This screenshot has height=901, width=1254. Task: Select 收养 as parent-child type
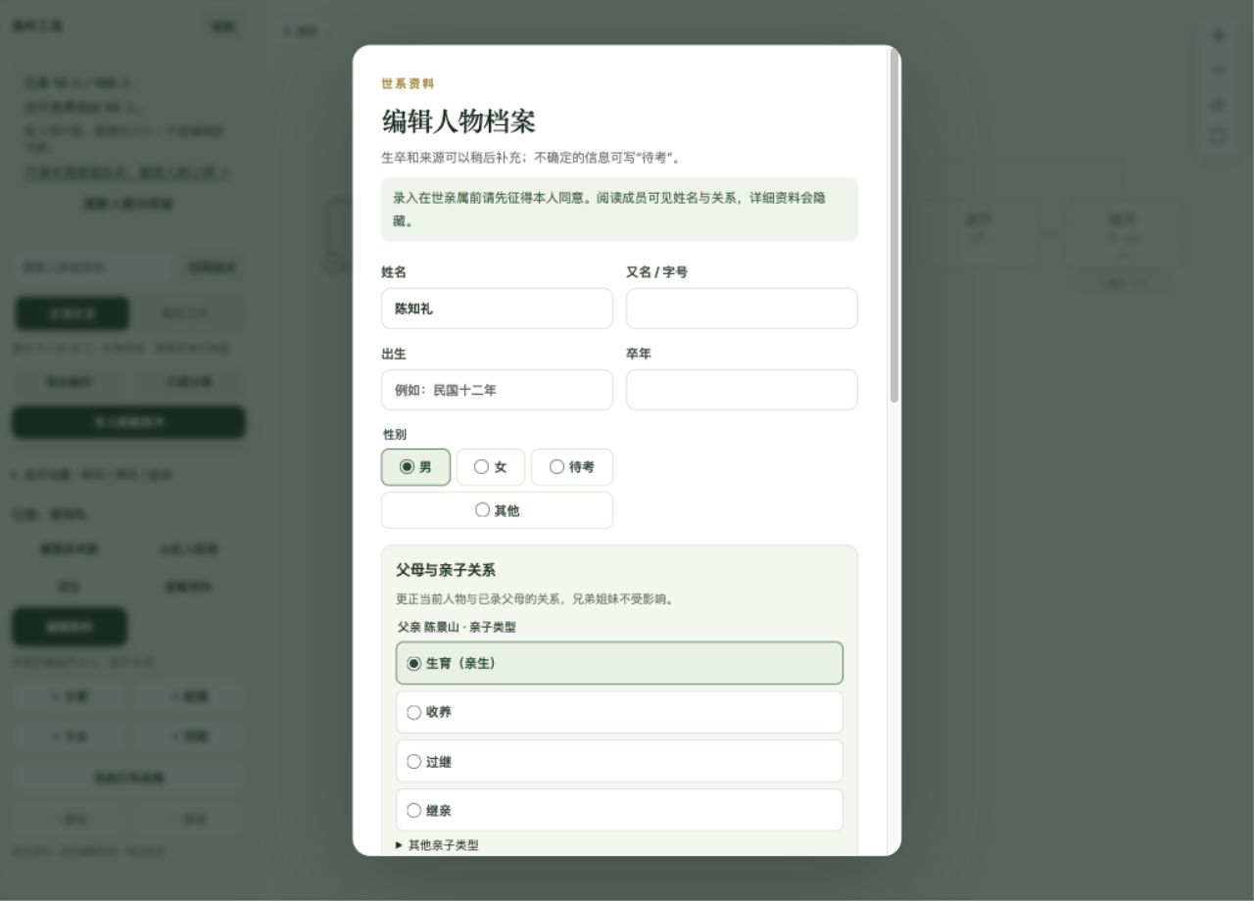click(x=619, y=712)
